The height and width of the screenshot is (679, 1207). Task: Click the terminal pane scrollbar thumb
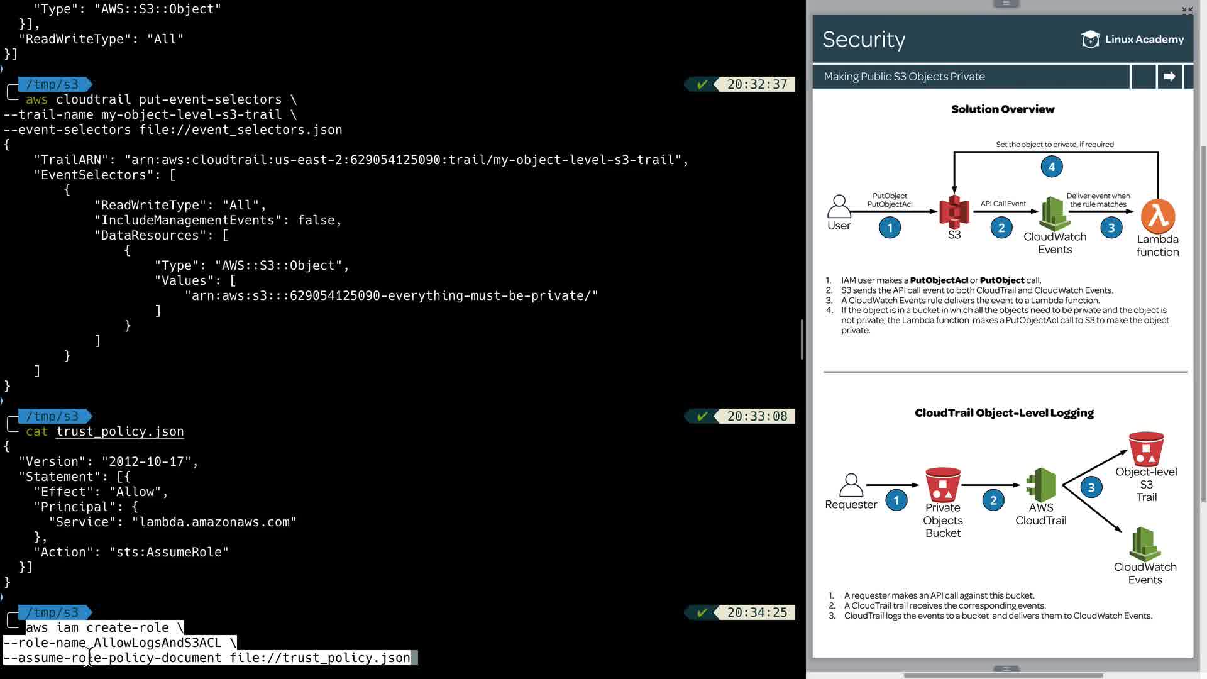click(802, 339)
